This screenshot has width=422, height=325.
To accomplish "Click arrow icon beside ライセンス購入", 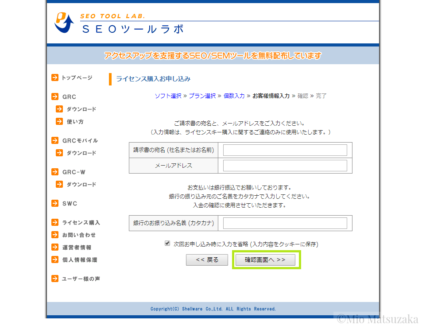I will coord(55,222).
